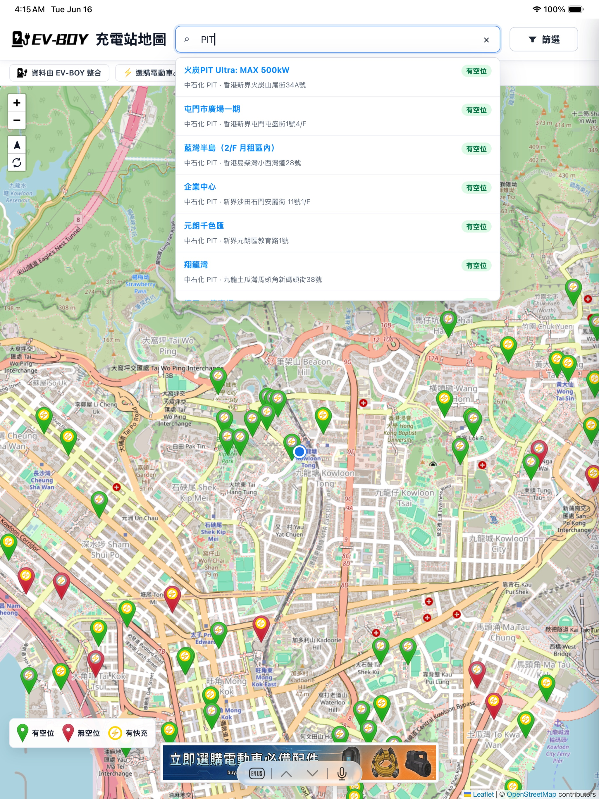Tap the green pin left of 大角咀 Tai Kok Tsui

61,676
